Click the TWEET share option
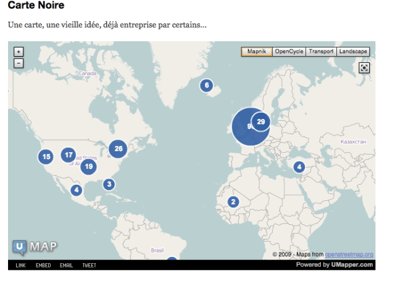The image size is (395, 281). pyautogui.click(x=89, y=265)
